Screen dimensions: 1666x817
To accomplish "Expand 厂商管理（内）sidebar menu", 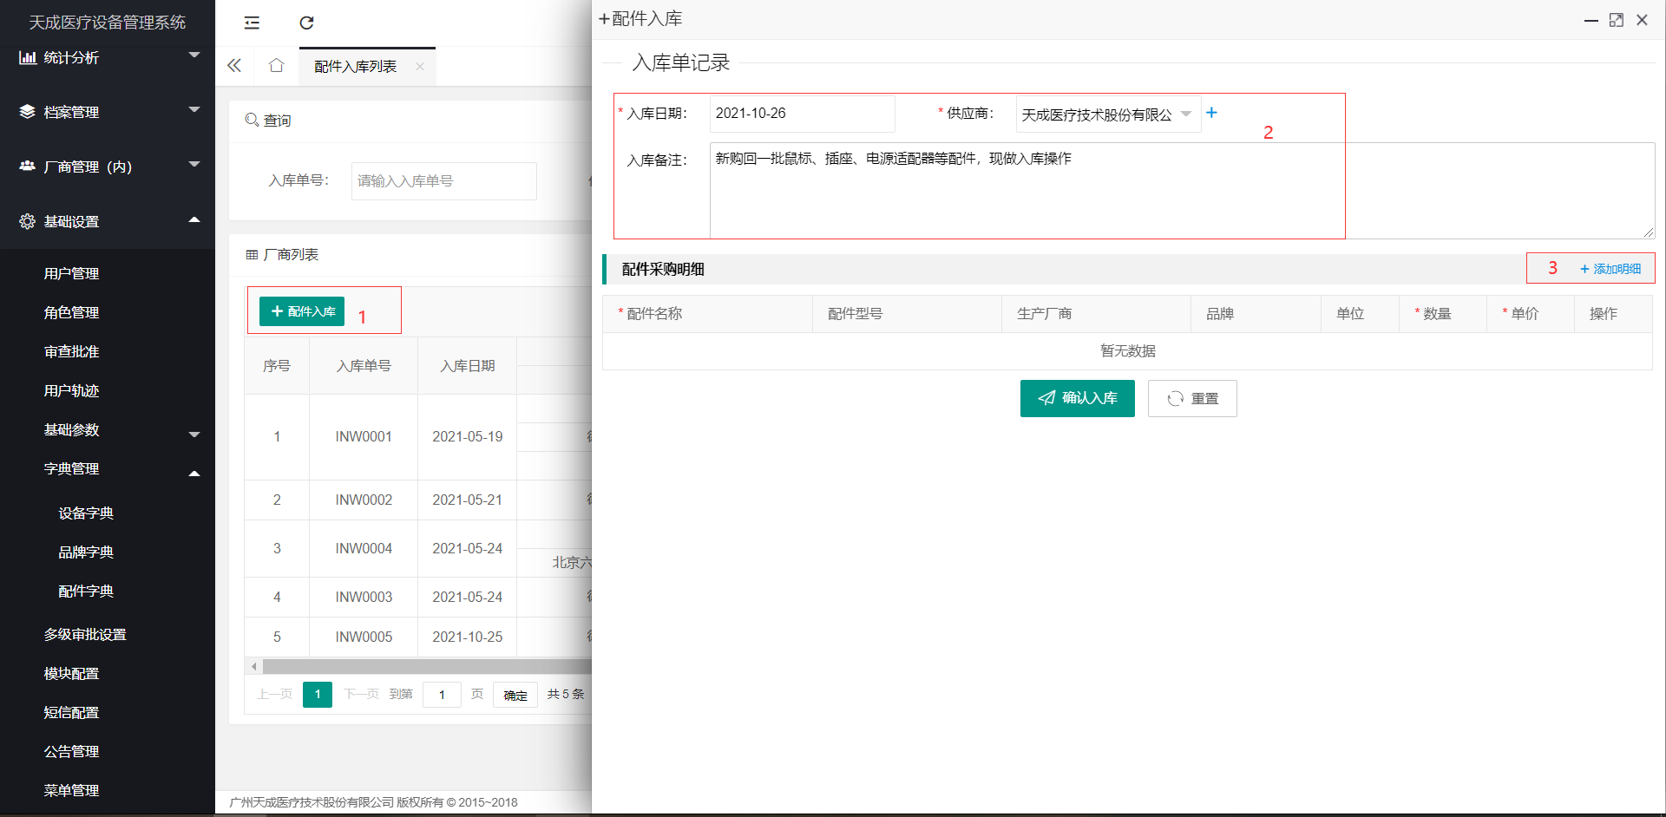I will pos(108,167).
